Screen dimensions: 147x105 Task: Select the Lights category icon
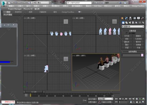[x=130, y=23]
